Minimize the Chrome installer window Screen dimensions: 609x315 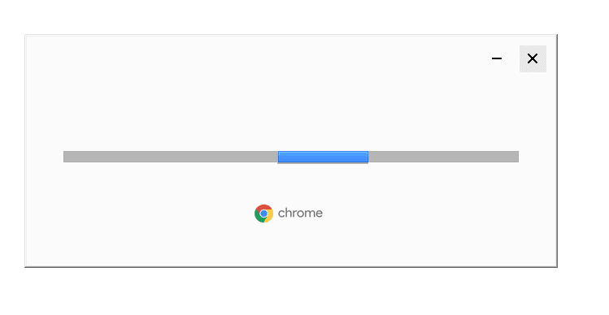496,58
